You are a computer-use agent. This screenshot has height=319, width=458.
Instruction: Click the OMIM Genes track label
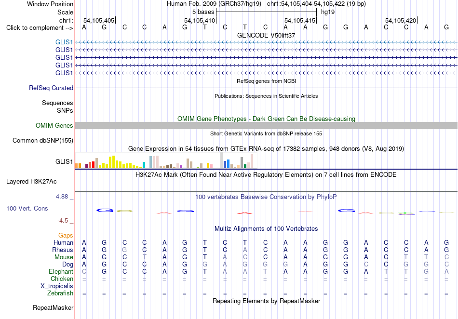click(x=54, y=125)
